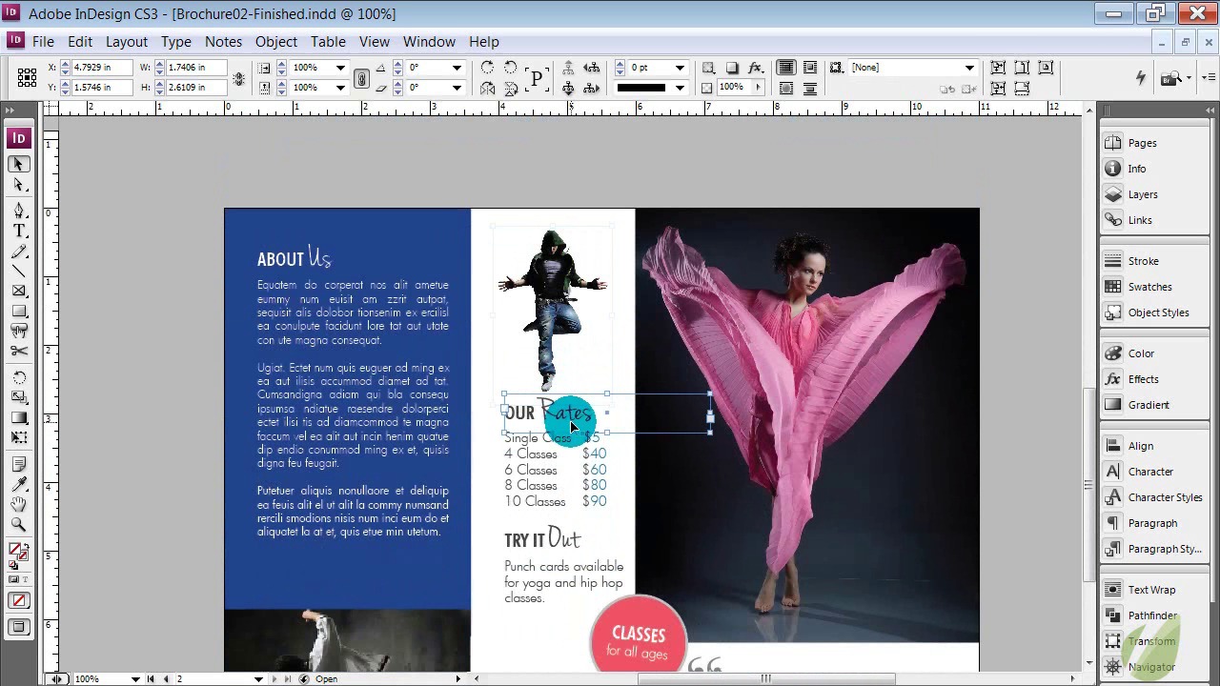Open the Layout menu

(126, 42)
